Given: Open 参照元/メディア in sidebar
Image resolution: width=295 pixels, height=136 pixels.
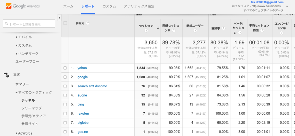Looking at the screenshot, I should point(34,116).
